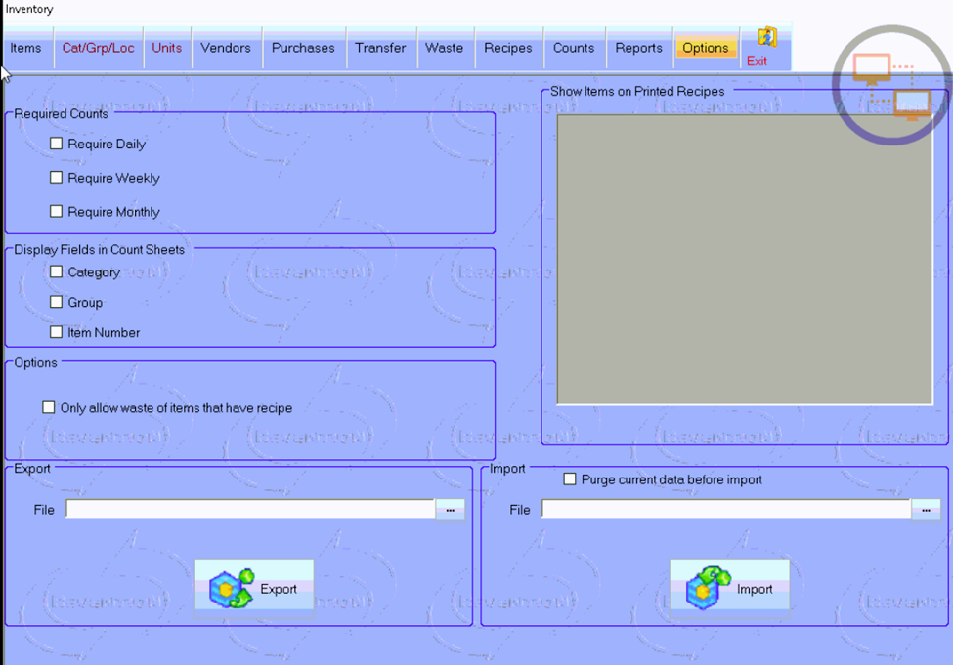Viewport: 953px width, 665px height.
Task: Go to the Counts tab
Action: pos(574,48)
